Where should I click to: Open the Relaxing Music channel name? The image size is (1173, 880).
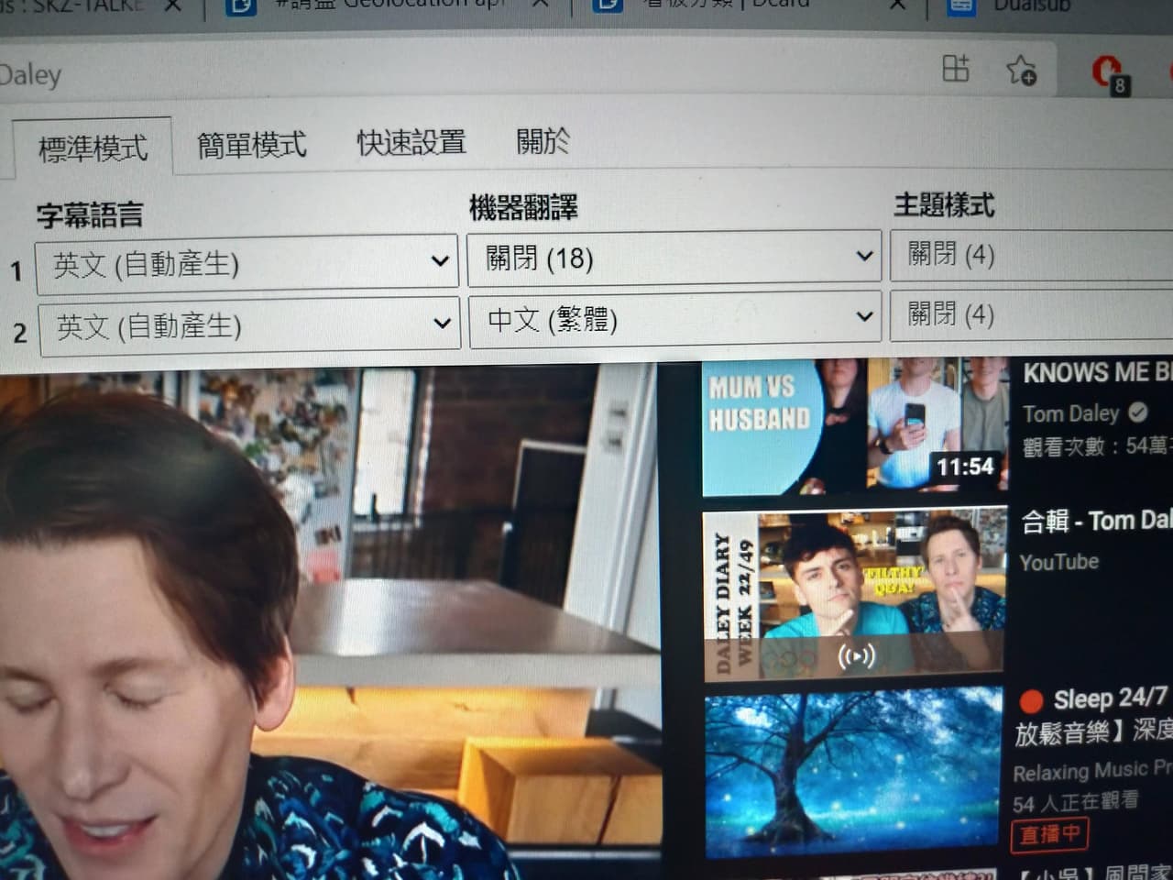coord(1092,770)
